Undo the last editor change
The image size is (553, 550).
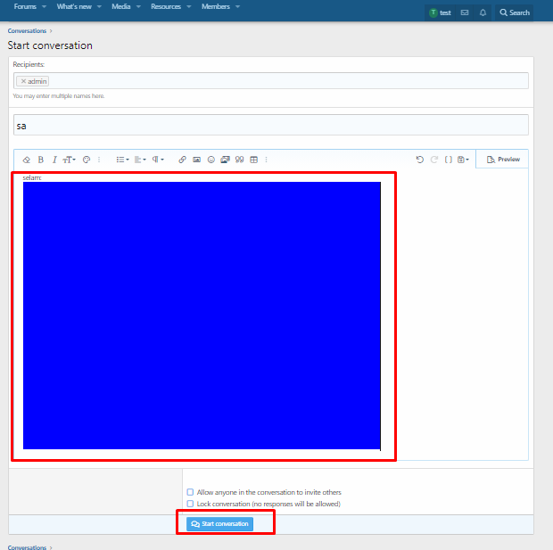(420, 160)
